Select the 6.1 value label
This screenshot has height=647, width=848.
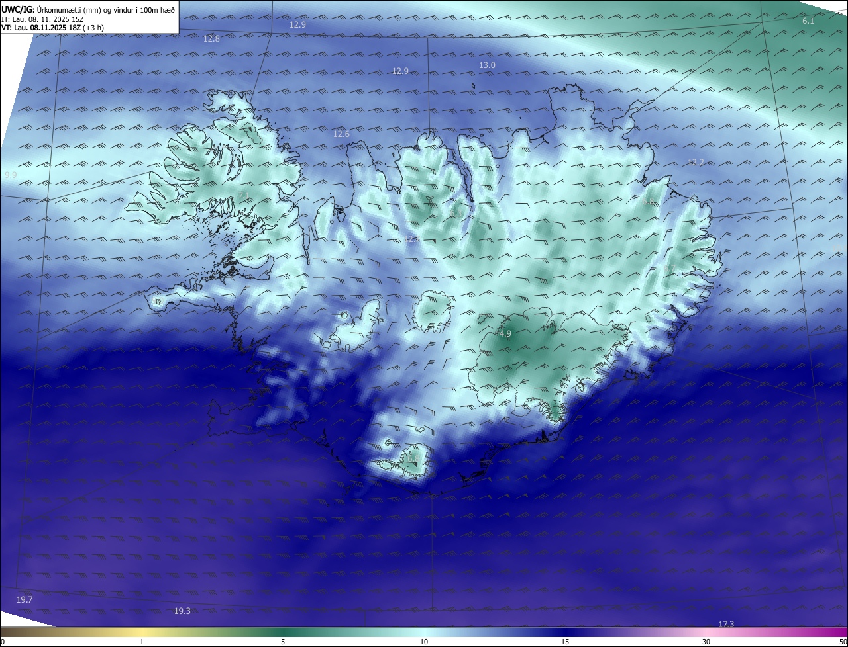[x=808, y=22]
